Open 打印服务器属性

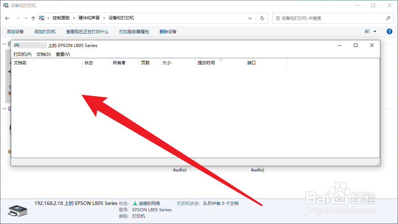tap(134, 32)
